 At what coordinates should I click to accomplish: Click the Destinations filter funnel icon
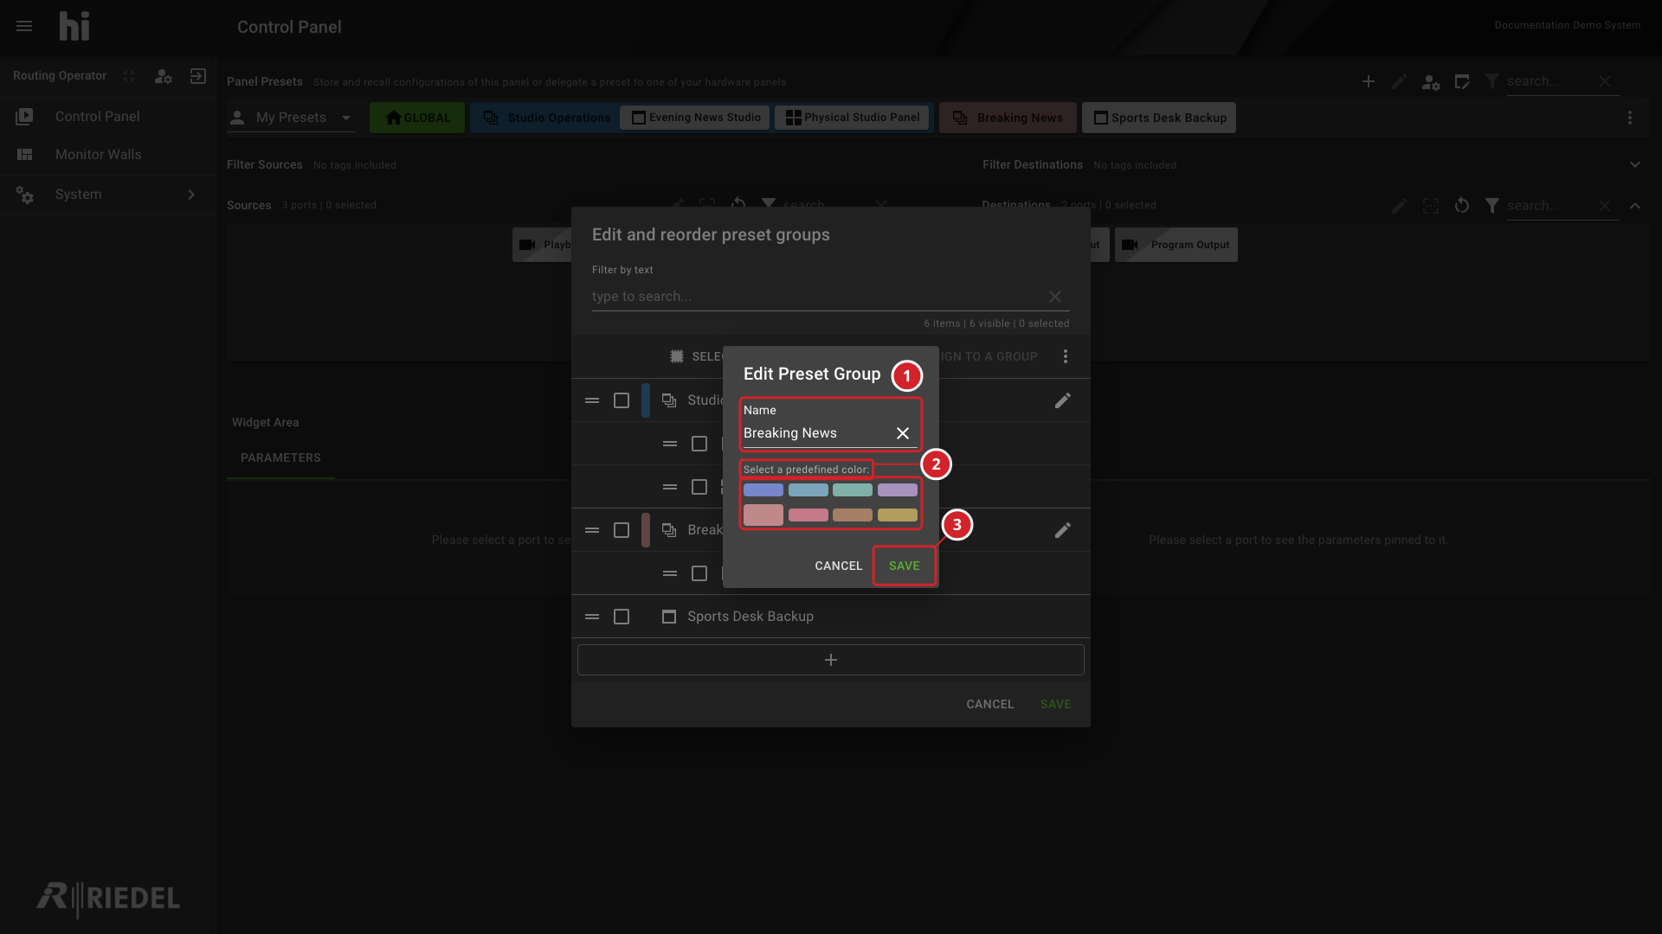pyautogui.click(x=1492, y=206)
